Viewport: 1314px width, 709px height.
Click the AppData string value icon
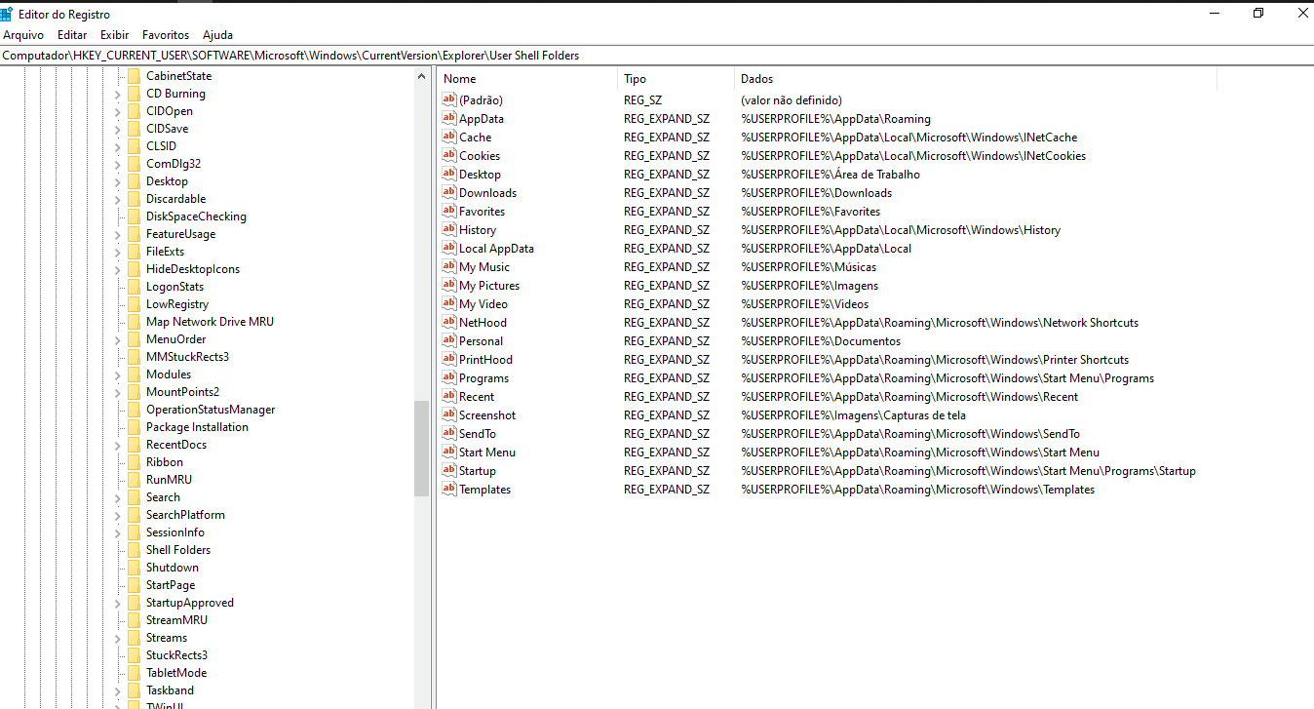(448, 118)
